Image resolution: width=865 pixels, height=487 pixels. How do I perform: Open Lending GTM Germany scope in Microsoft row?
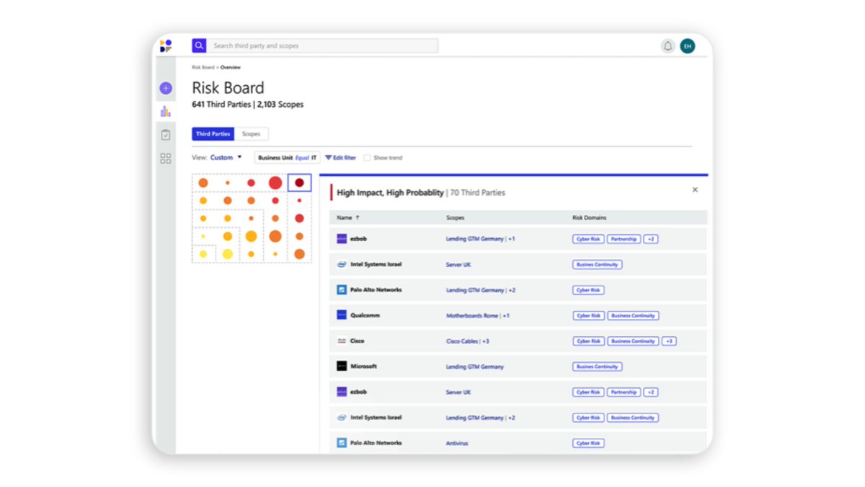click(475, 367)
